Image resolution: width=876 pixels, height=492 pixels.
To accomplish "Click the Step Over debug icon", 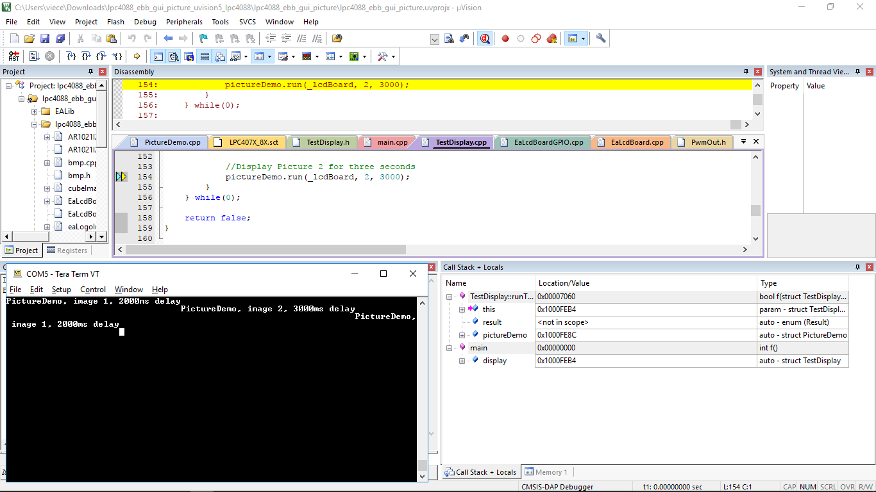I will (86, 56).
